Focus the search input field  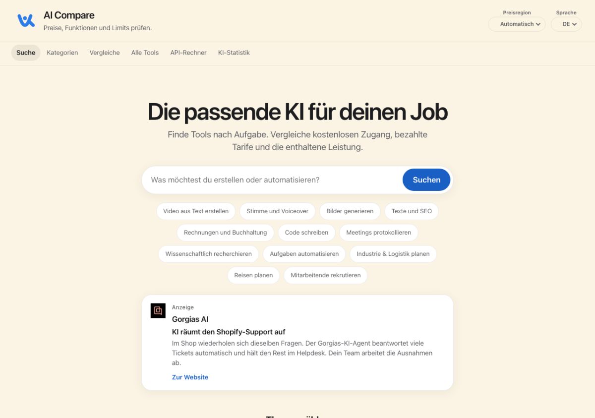pyautogui.click(x=273, y=180)
